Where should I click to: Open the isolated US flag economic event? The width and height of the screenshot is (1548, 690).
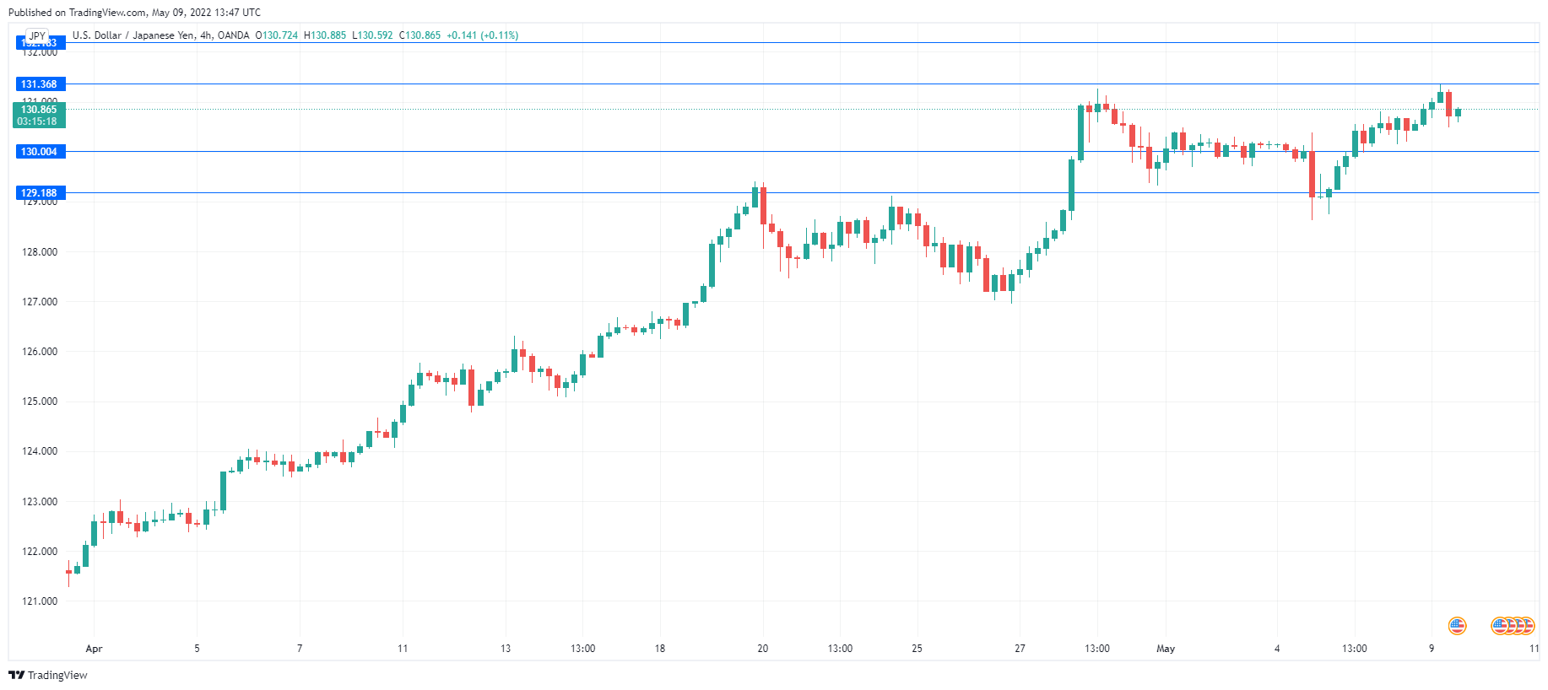[1457, 626]
